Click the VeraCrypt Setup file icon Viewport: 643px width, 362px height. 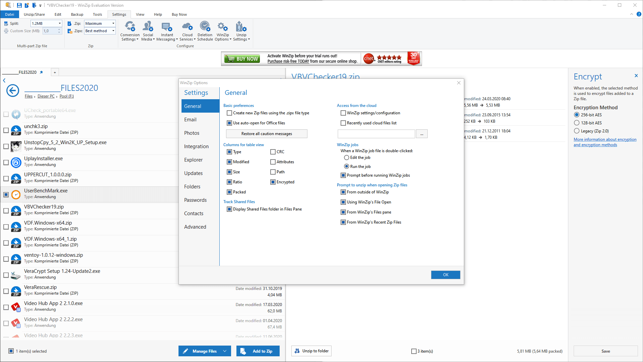(x=16, y=275)
